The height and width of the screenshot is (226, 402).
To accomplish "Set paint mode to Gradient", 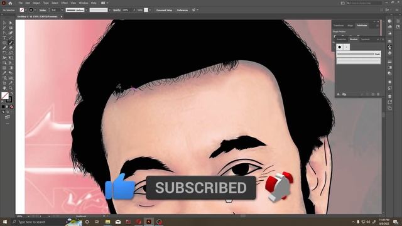I will 7,107.
